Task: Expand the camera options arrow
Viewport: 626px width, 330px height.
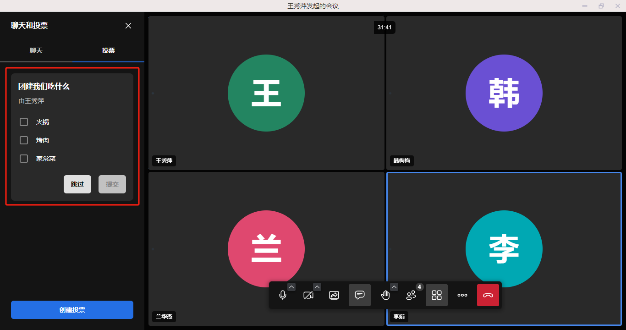Action: click(x=317, y=287)
